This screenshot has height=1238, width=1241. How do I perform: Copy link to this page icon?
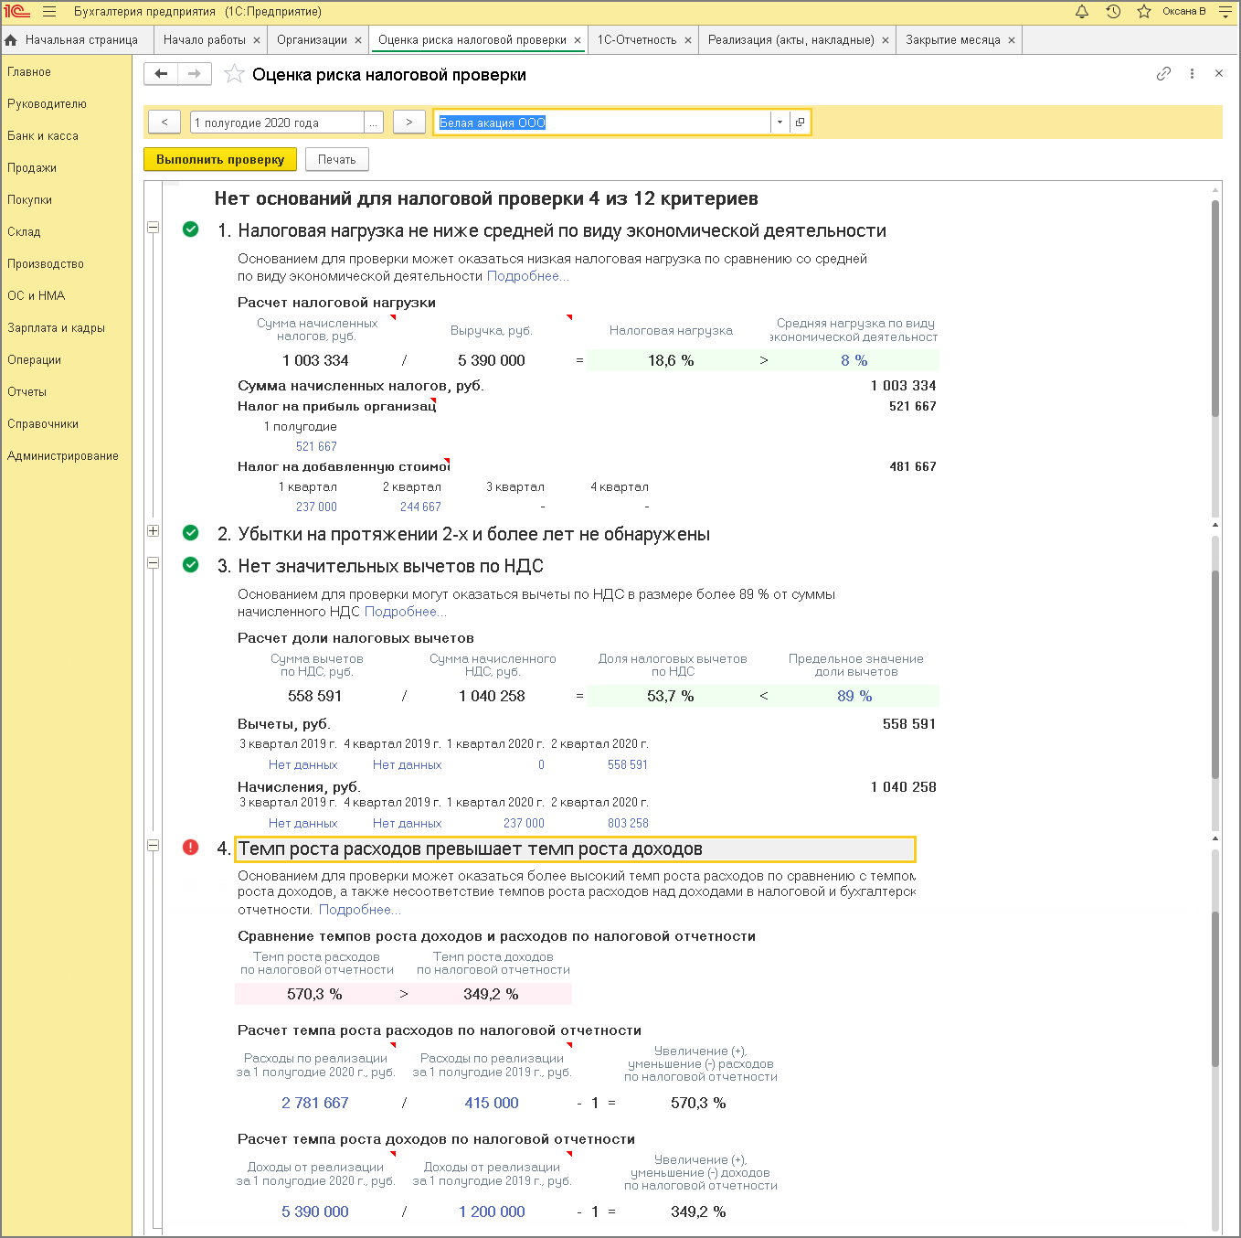pyautogui.click(x=1163, y=74)
